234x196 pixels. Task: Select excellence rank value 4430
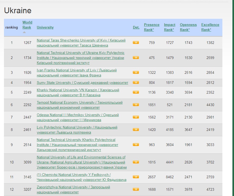(210, 105)
